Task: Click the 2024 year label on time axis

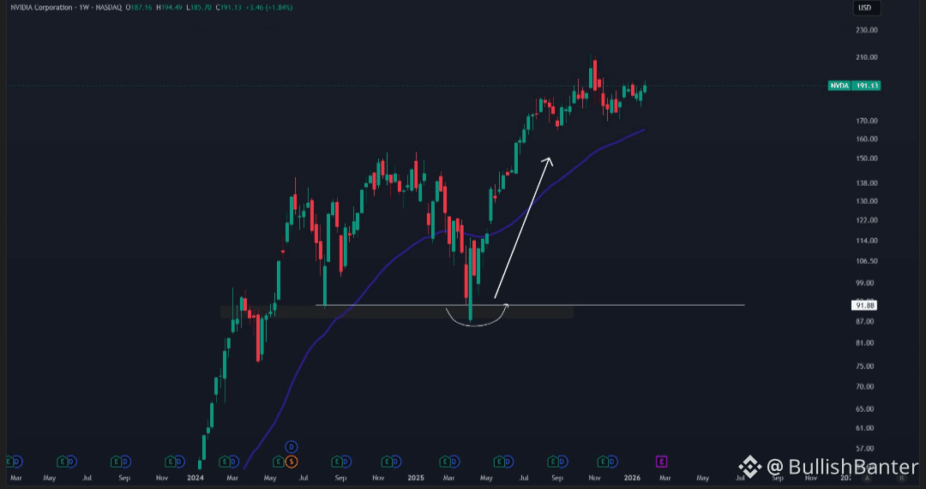Action: 195,478
